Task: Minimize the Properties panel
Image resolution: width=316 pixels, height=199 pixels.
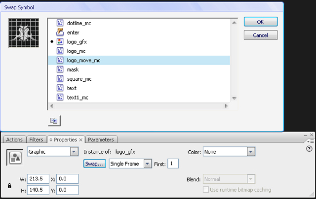Action: (x=306, y=135)
